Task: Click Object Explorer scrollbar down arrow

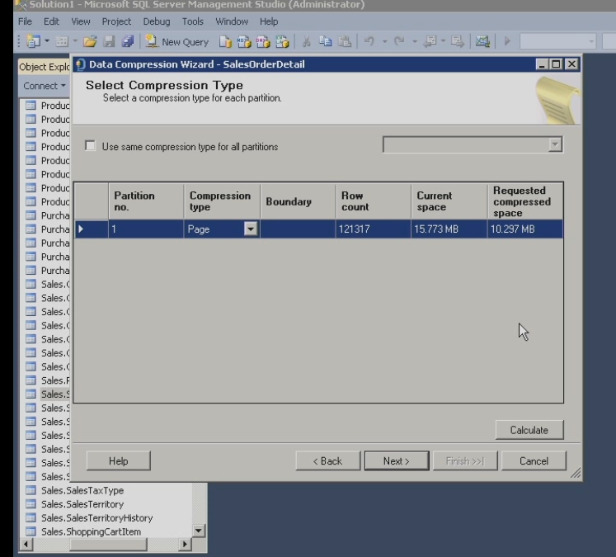Action: [199, 531]
